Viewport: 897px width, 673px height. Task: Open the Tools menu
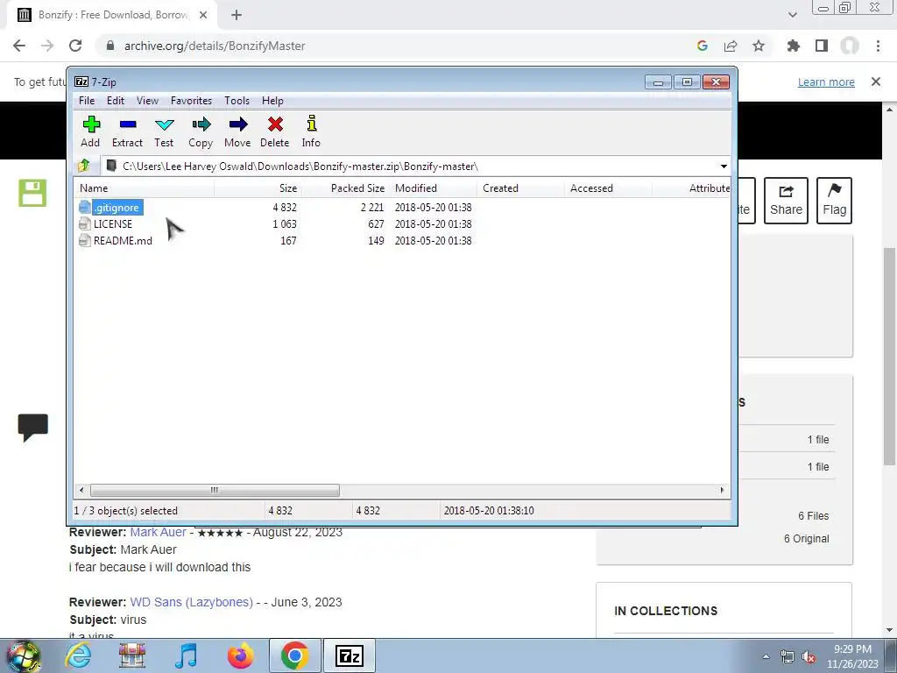click(237, 101)
